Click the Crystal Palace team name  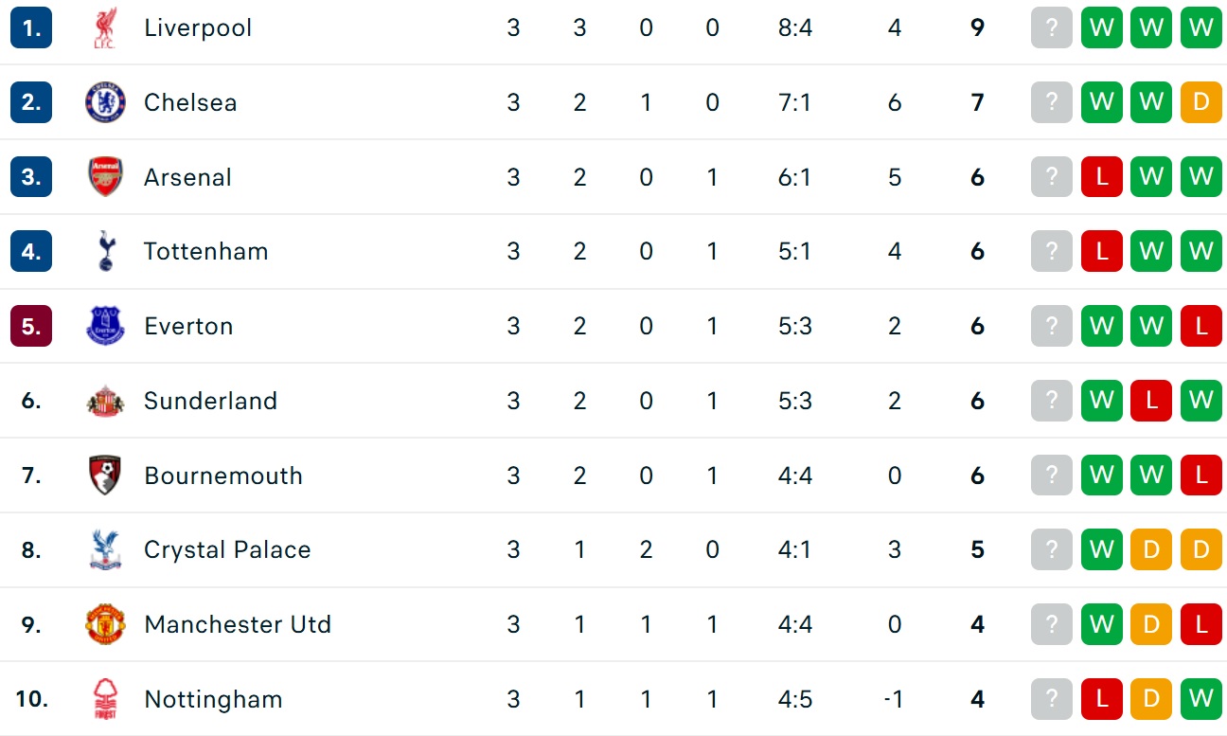click(227, 549)
